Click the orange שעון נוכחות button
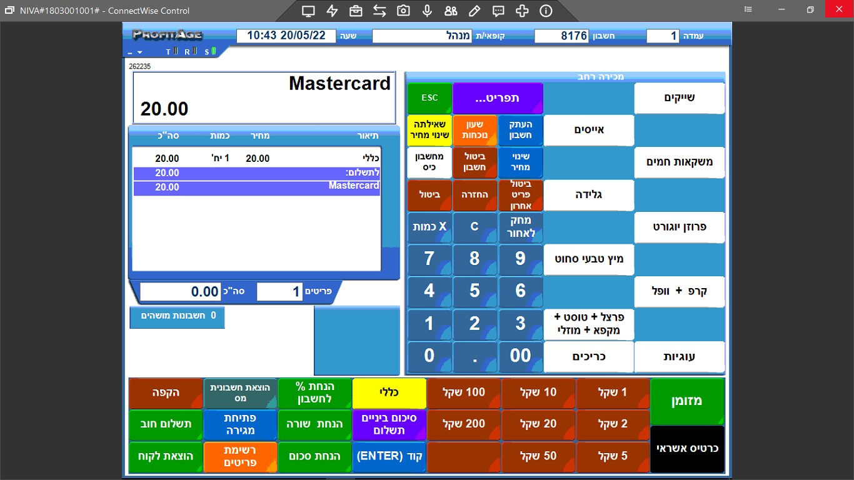The width and height of the screenshot is (854, 480). pos(475,130)
